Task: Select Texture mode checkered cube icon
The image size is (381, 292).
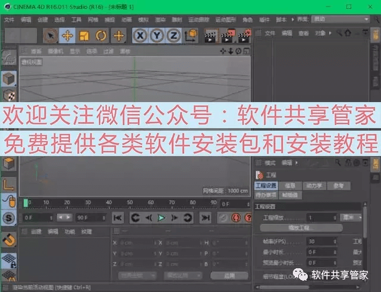Action: [9, 96]
